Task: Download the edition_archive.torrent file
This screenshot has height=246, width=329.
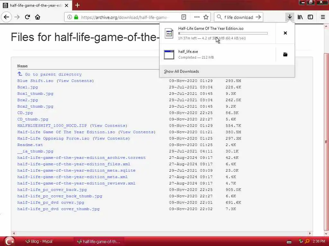Action: pyautogui.click(x=81, y=158)
